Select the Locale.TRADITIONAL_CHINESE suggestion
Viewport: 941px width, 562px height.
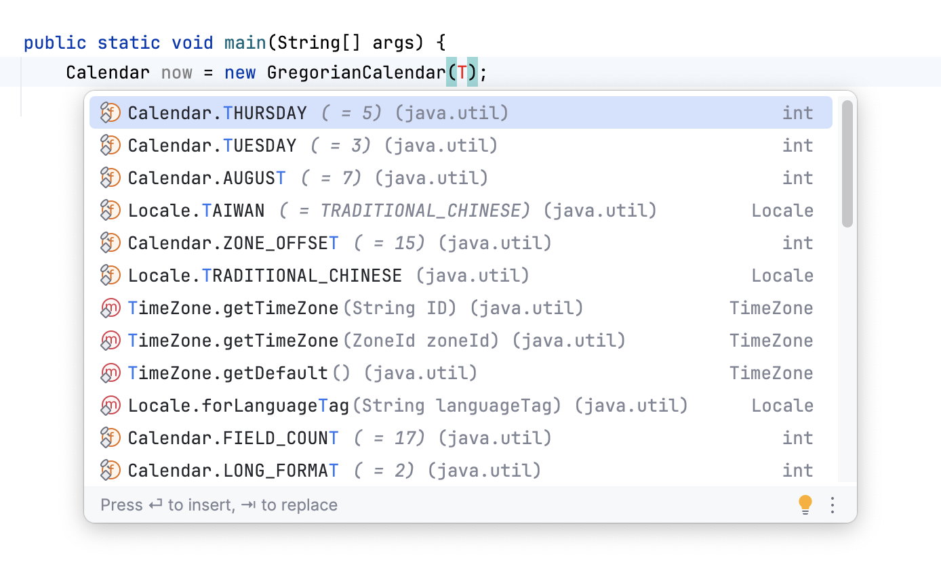[x=264, y=275]
